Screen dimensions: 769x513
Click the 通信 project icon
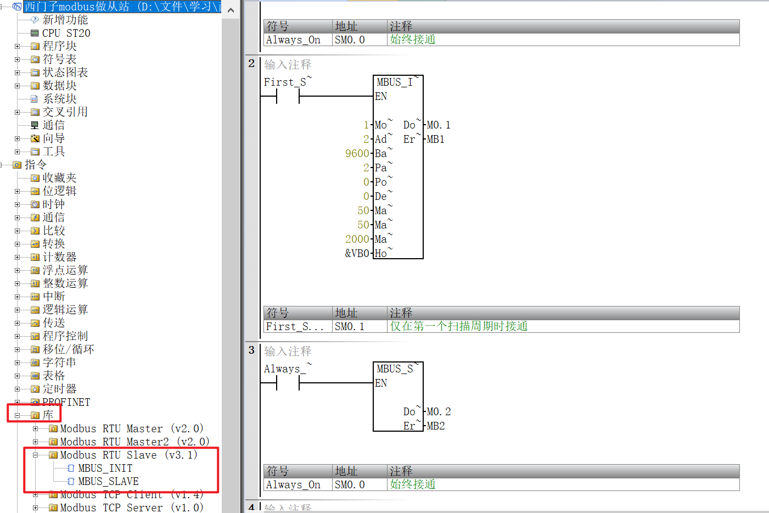(35, 125)
